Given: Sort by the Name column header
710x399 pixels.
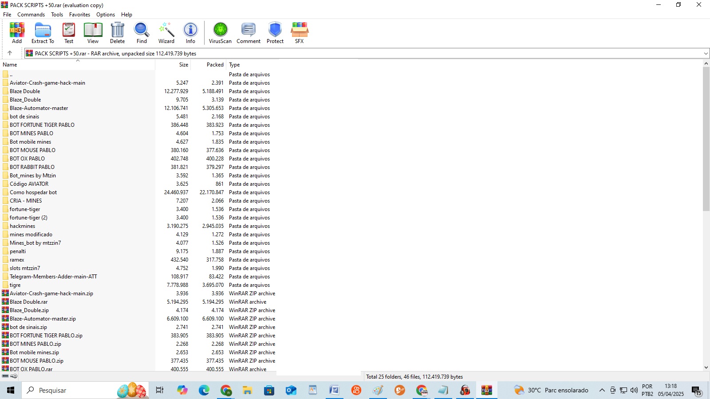Looking at the screenshot, I should pos(78,65).
